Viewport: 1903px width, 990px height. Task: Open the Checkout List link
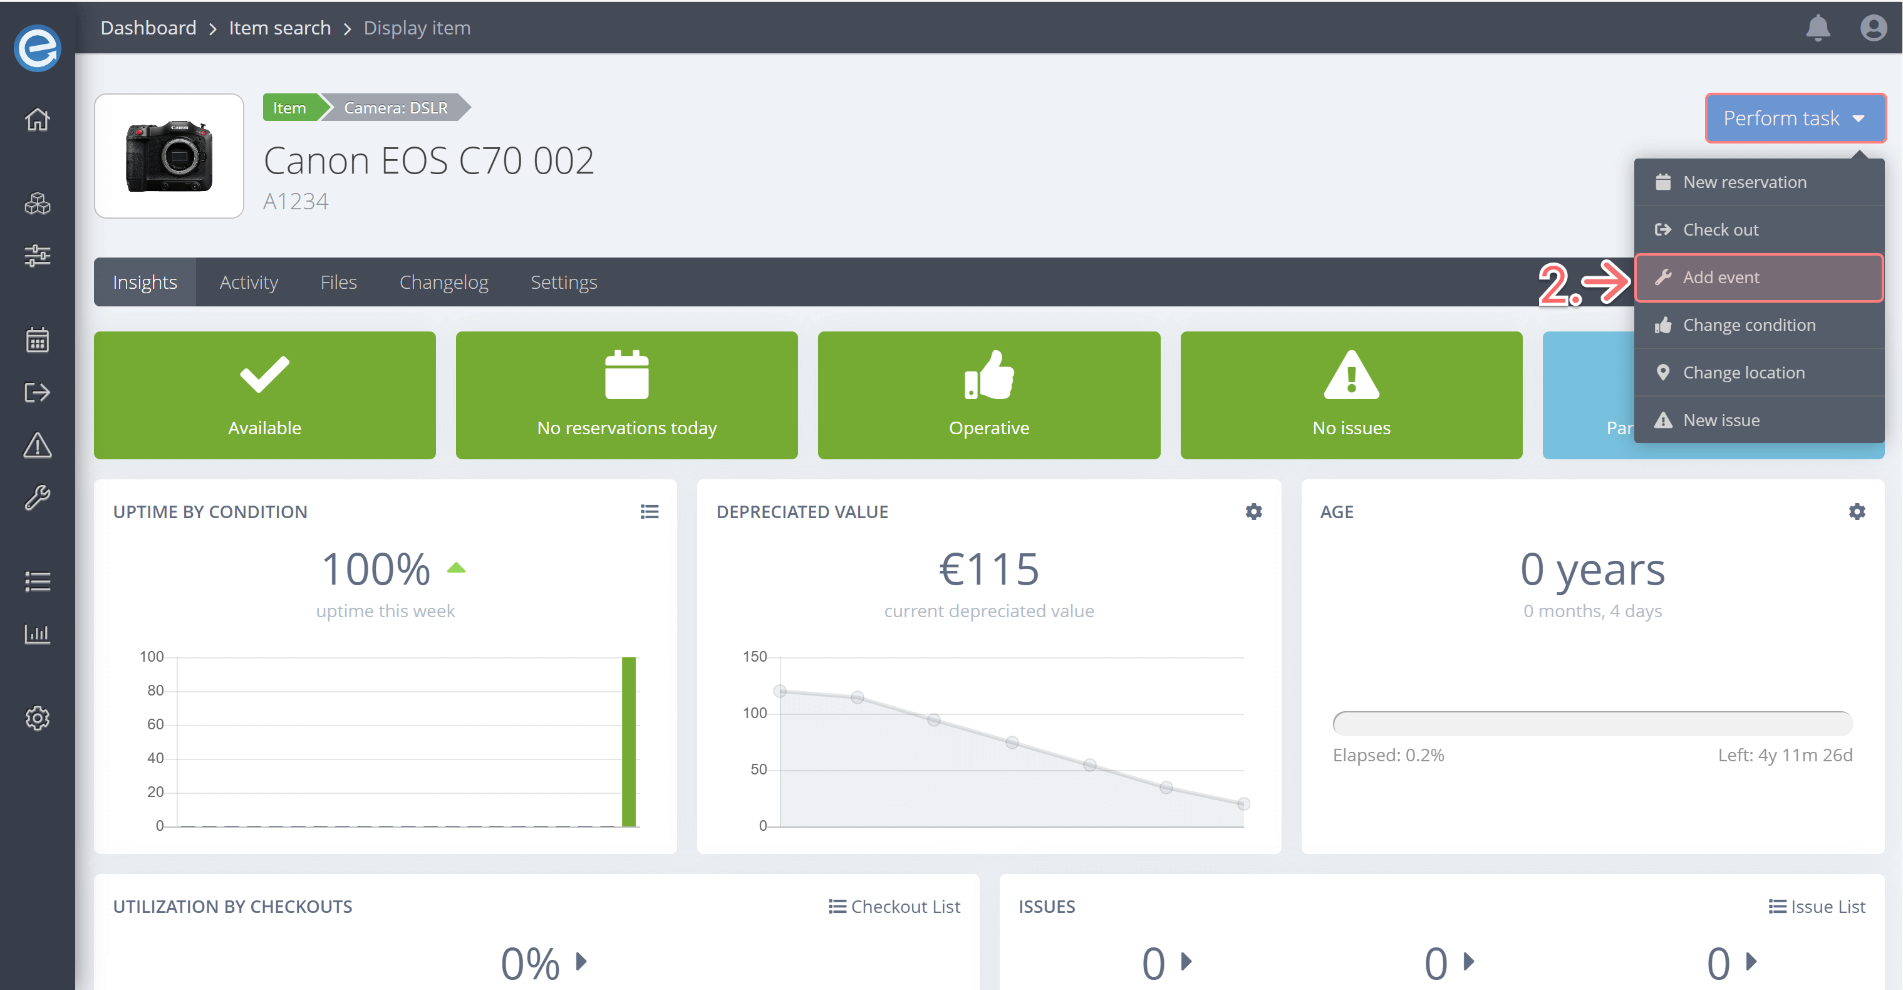click(x=894, y=907)
